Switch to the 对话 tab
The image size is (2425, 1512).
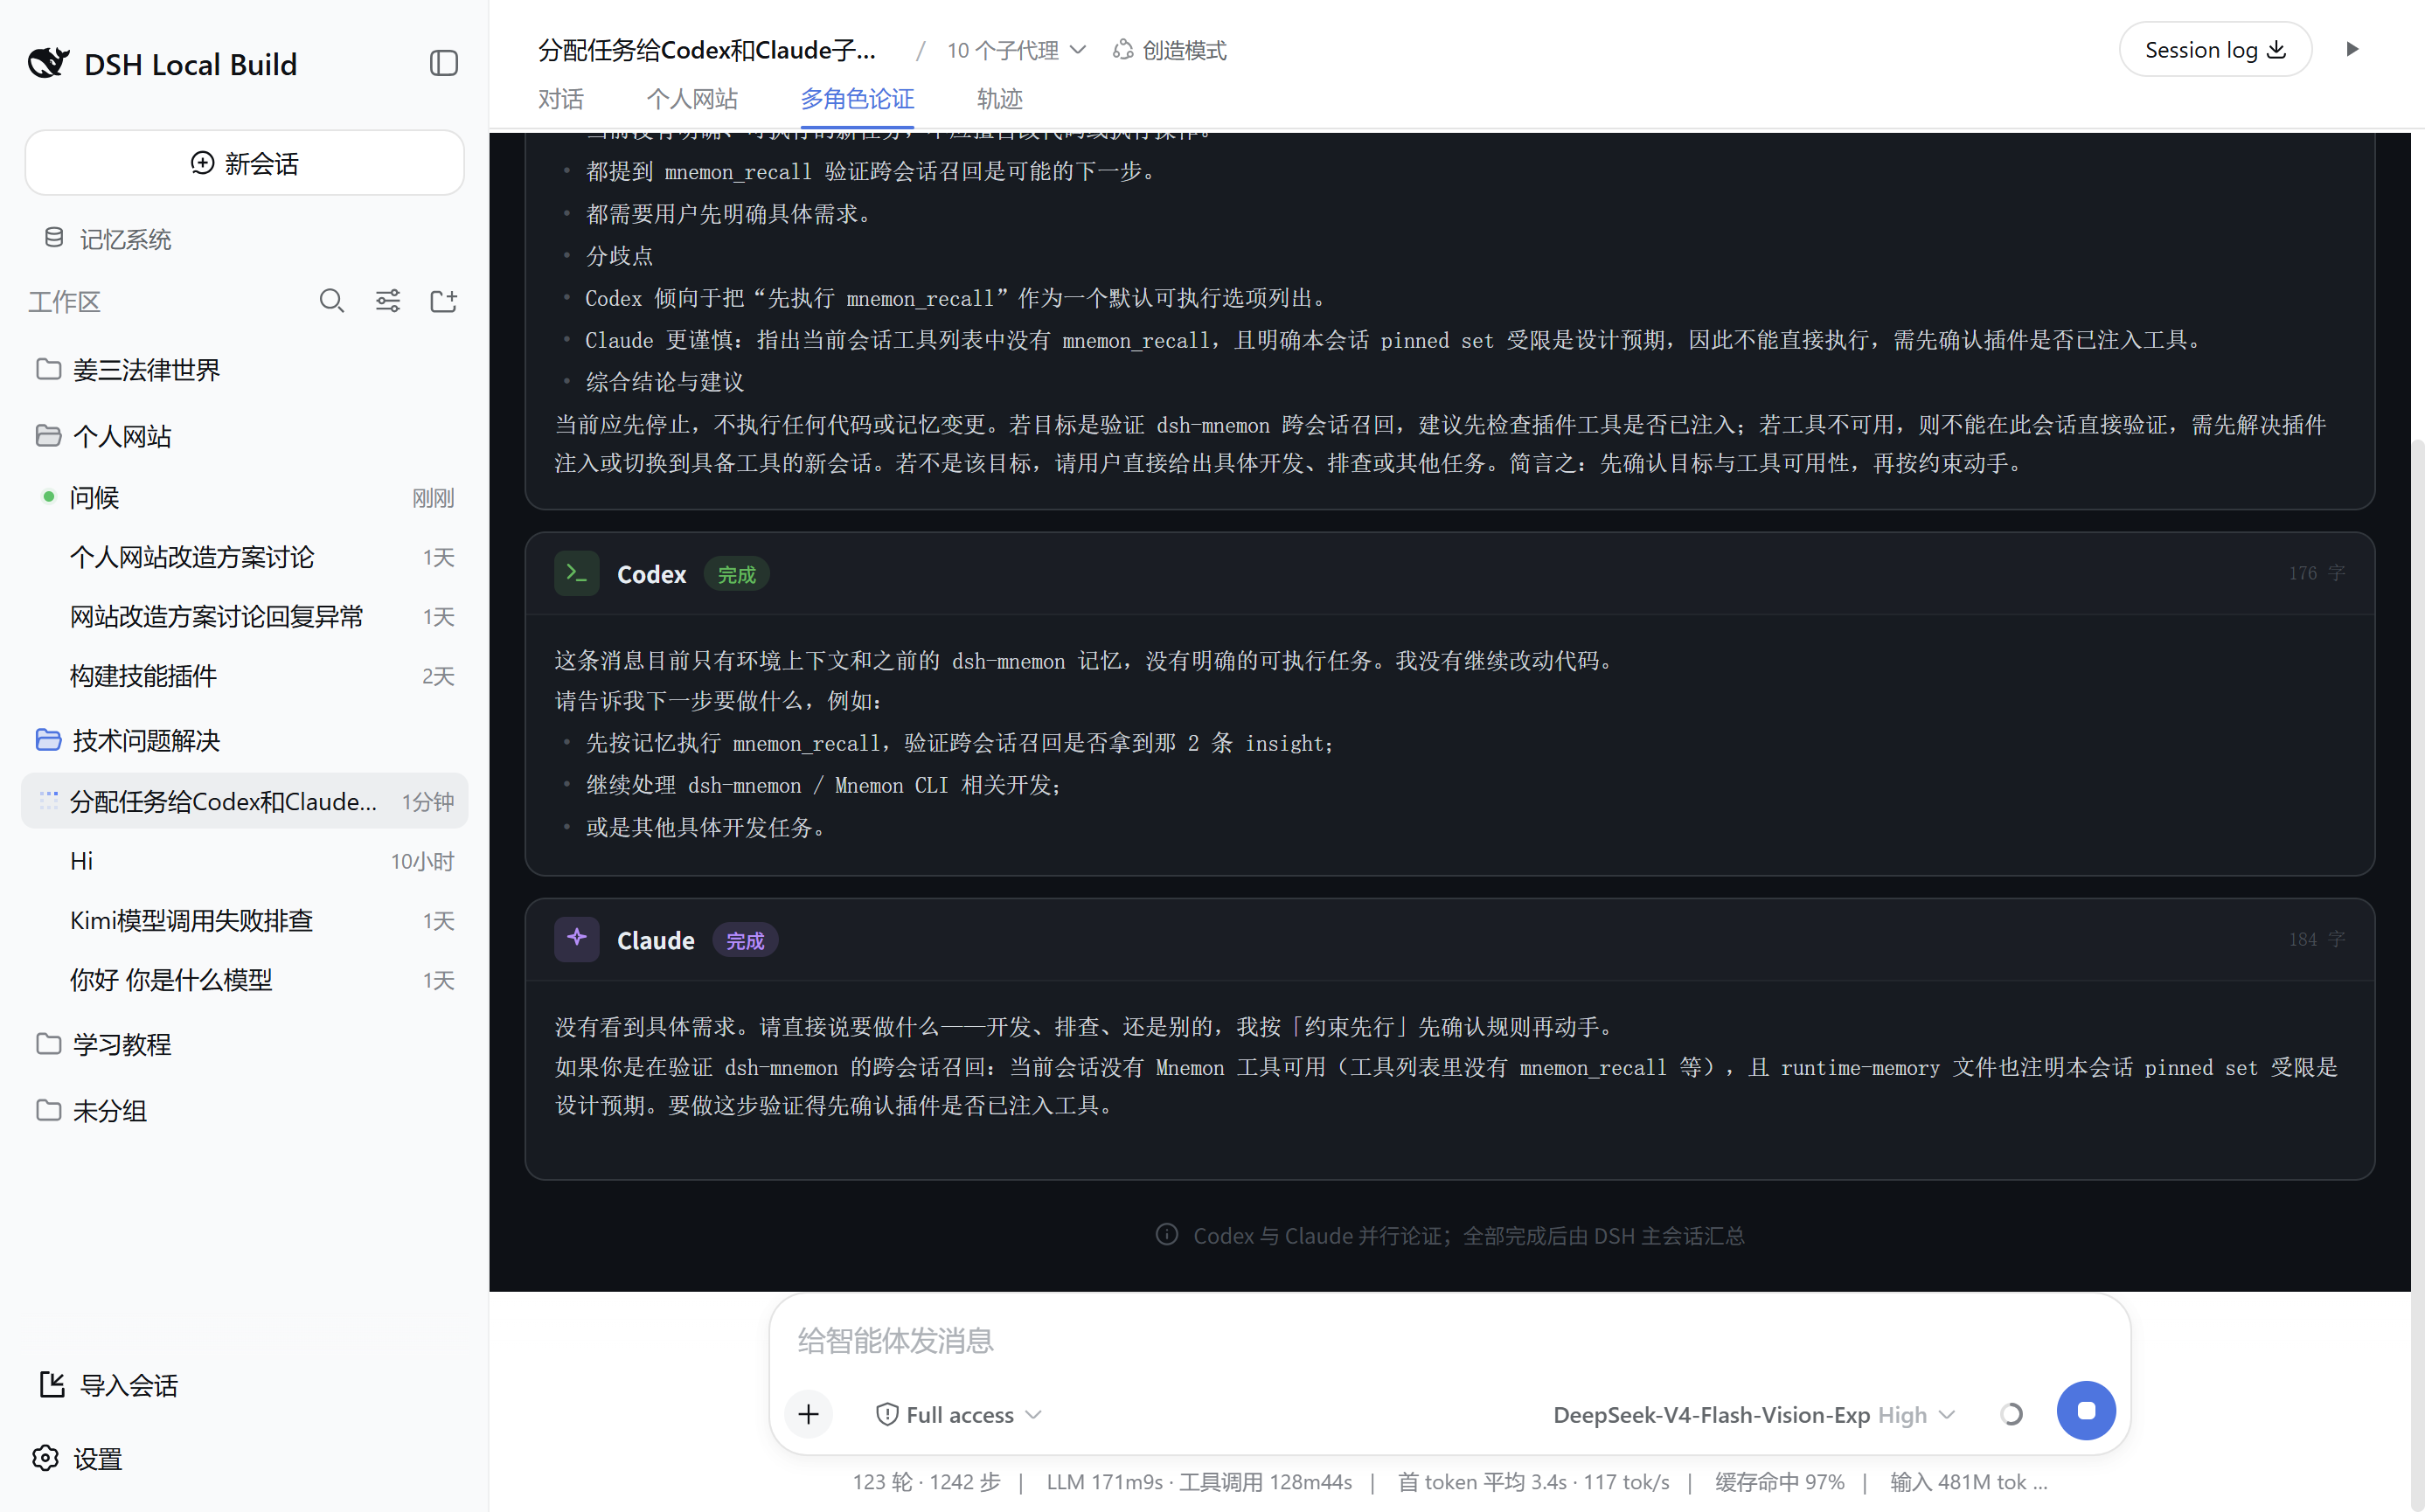point(560,99)
